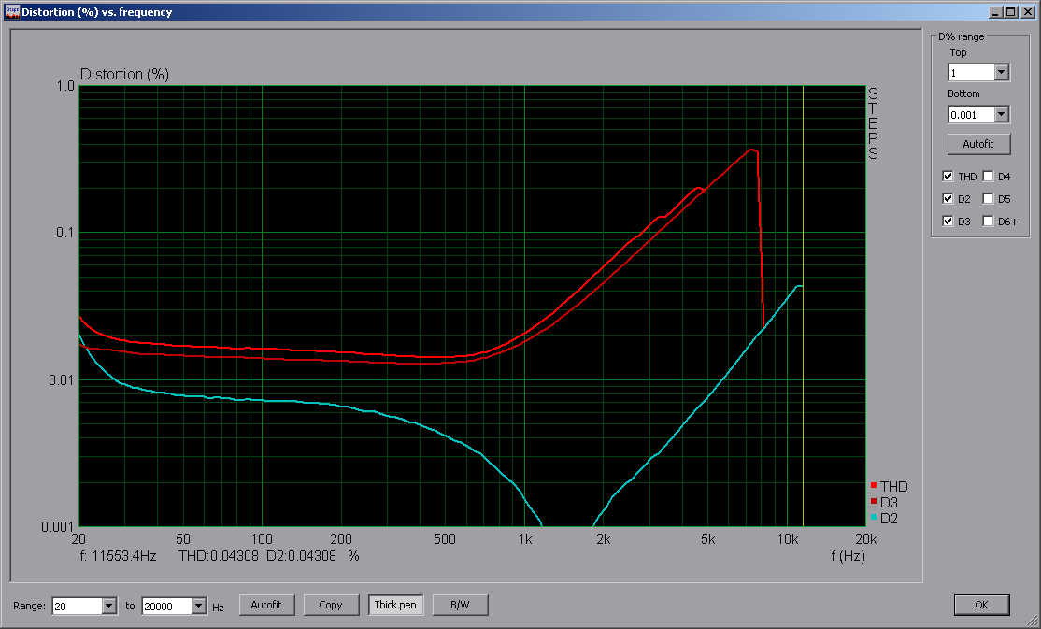Viewport: 1041px width, 629px height.
Task: Enable the D6+ harmonics checkbox
Action: pyautogui.click(x=988, y=222)
